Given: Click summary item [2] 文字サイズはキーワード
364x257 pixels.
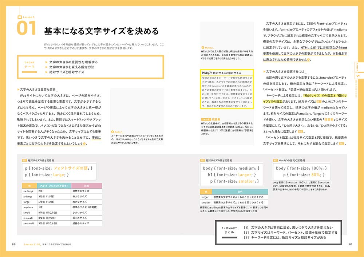Looking at the screenshot, I should click(290, 233).
